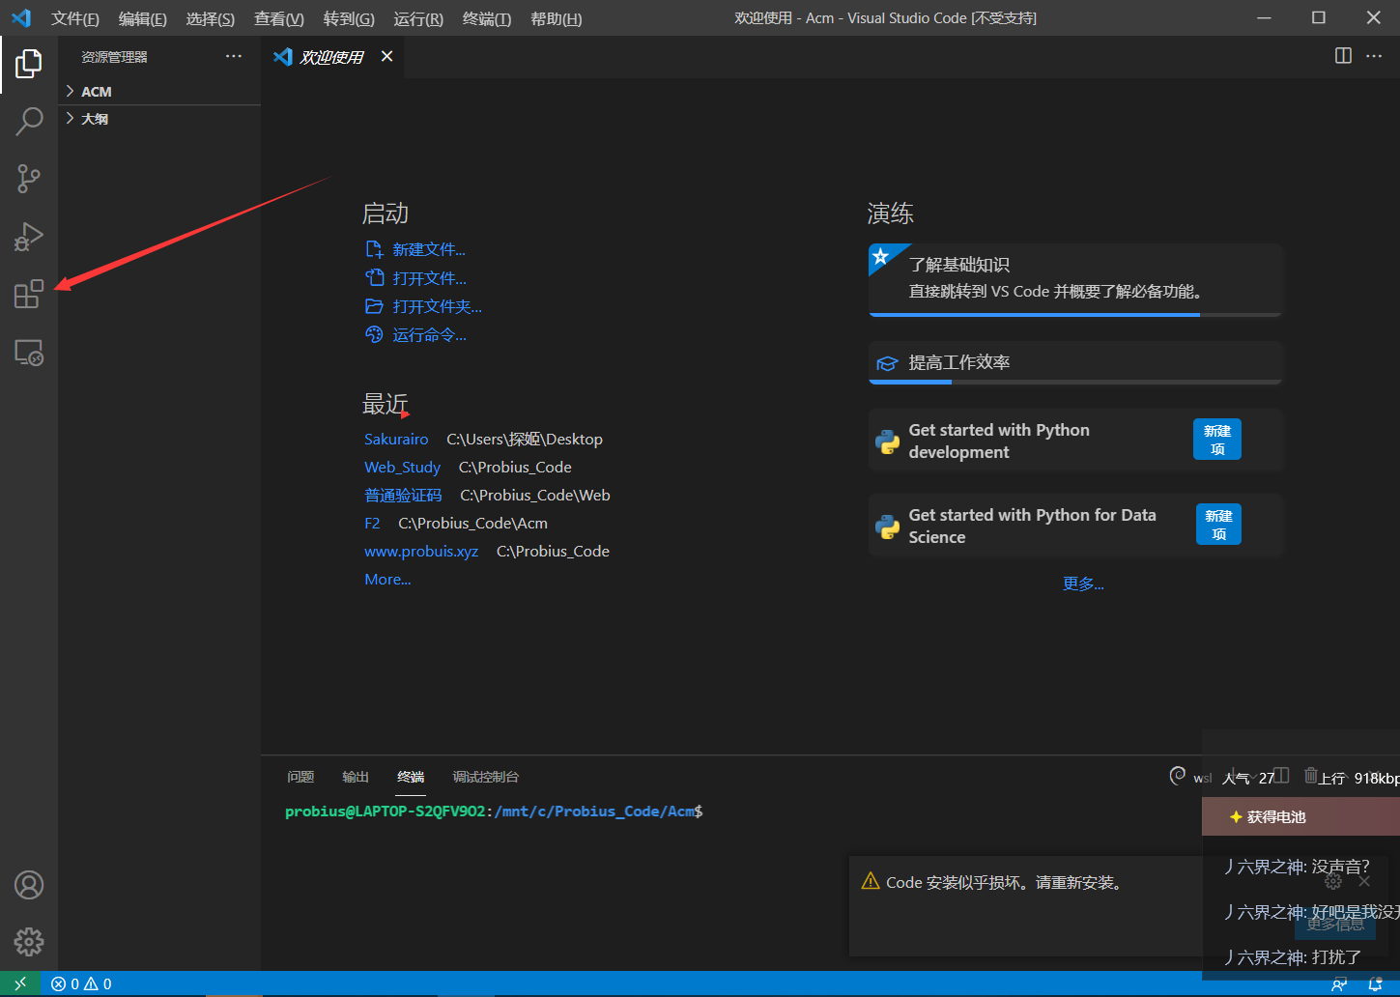
Task: Show errors and warnings from status bar
Action: 82,983
